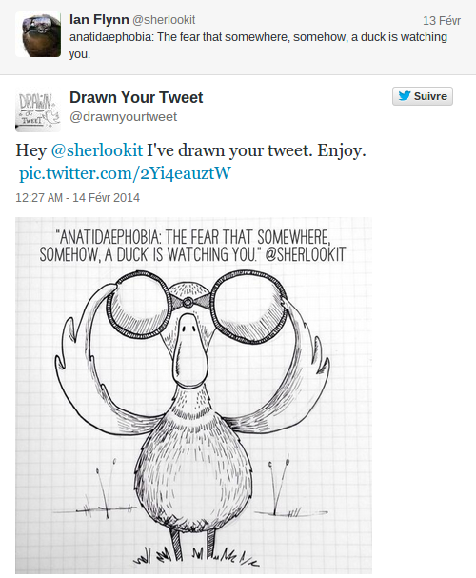476x578 pixels.
Task: Click the duck's left binocular lens
Action: pyautogui.click(x=139, y=305)
